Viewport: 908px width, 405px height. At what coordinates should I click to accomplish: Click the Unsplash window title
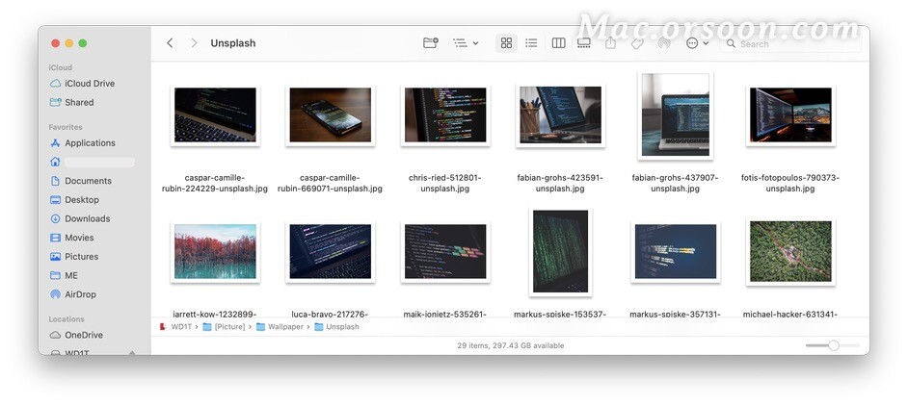233,43
